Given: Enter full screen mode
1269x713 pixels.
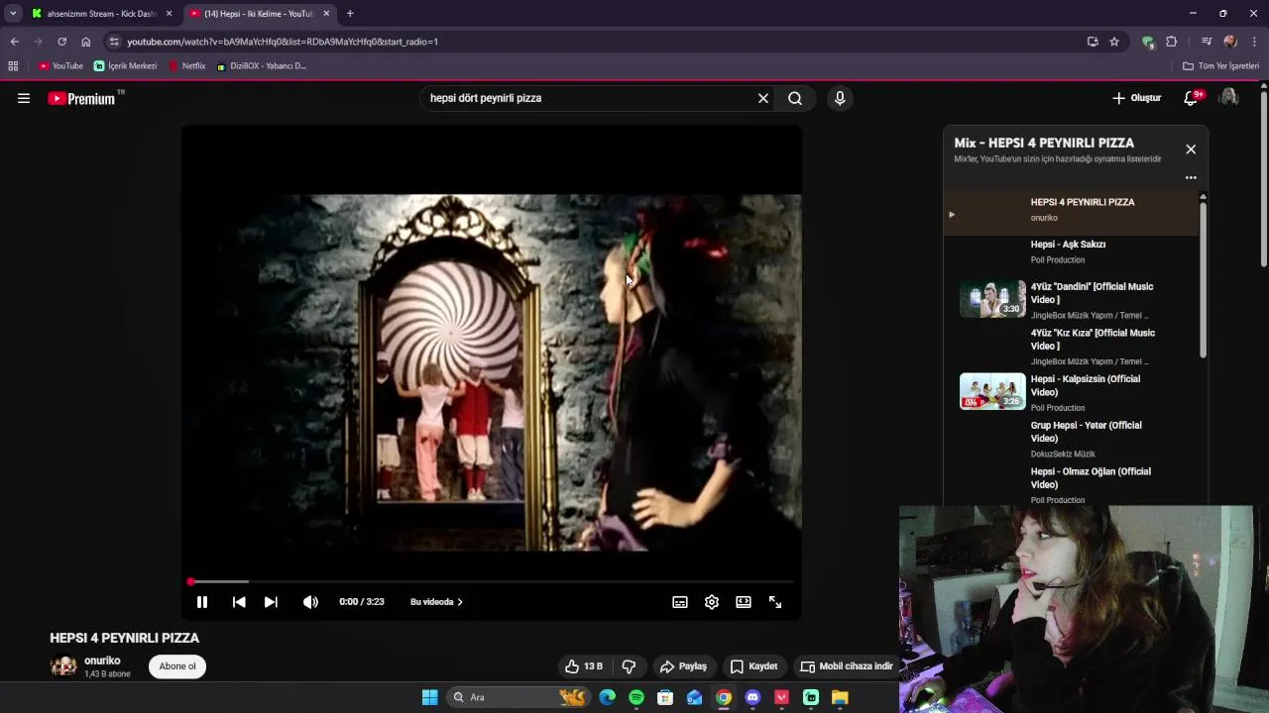Looking at the screenshot, I should coord(775,602).
